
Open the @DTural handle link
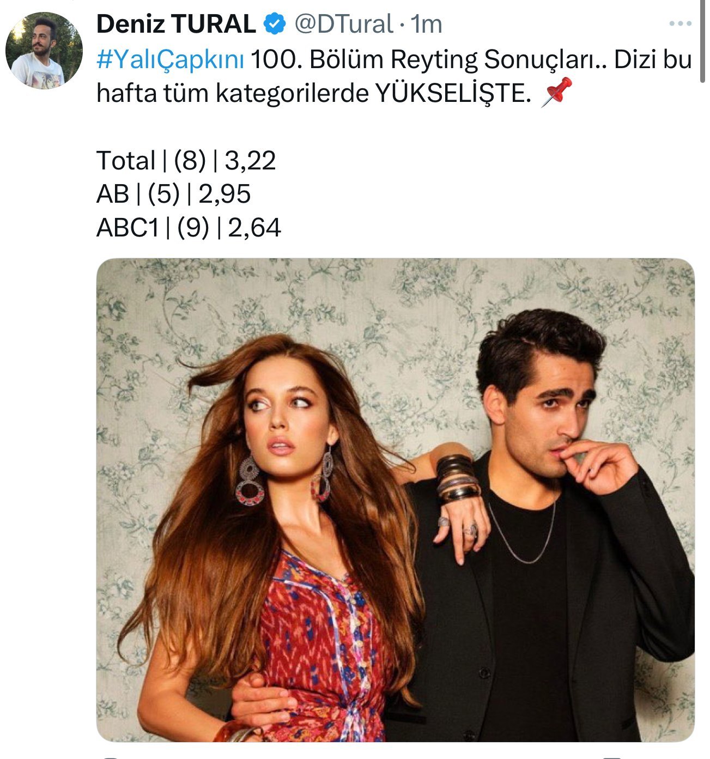[x=343, y=24]
